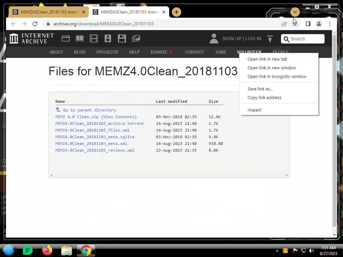Screen dimensions: 343x257
Task: Open MEMZ4.0Clean_20181103_files.xml
Action: pos(92,130)
